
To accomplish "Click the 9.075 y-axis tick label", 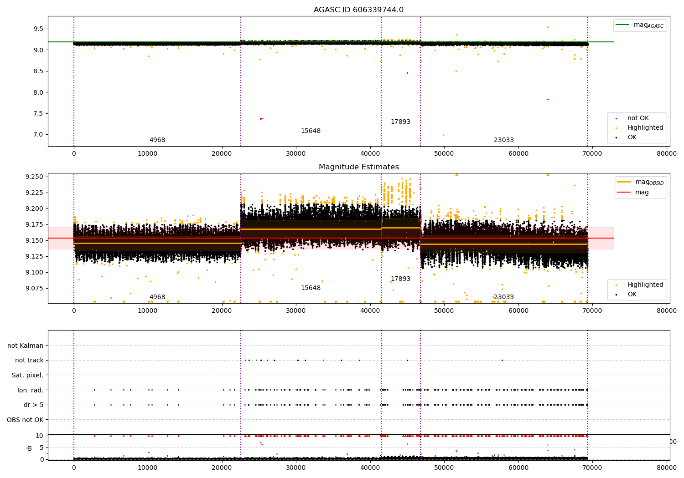I will click(x=35, y=288).
